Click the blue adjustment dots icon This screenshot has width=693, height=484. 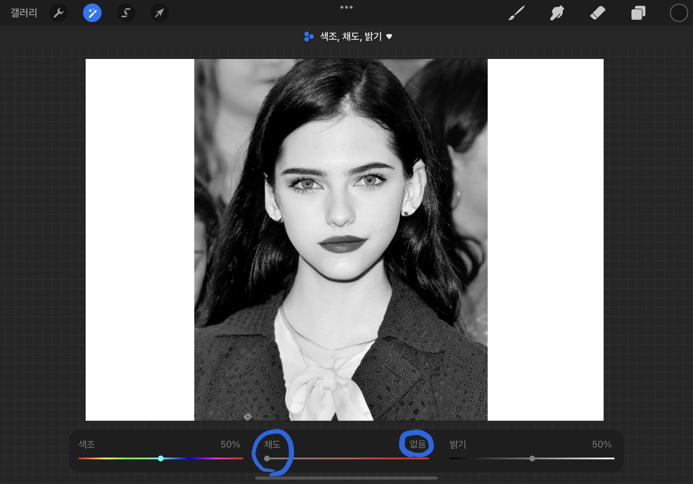pyautogui.click(x=309, y=37)
